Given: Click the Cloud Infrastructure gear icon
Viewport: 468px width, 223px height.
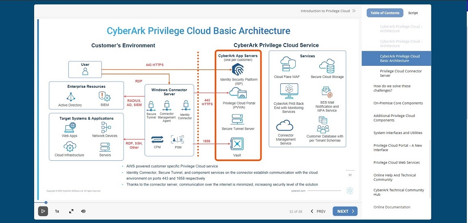Looking at the screenshot, I should (x=70, y=147).
